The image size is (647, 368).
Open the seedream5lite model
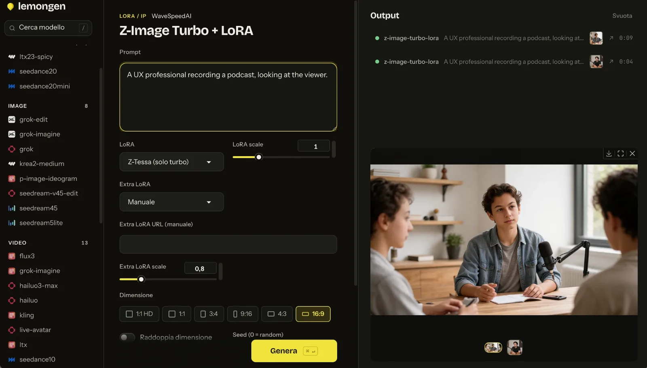click(x=41, y=223)
